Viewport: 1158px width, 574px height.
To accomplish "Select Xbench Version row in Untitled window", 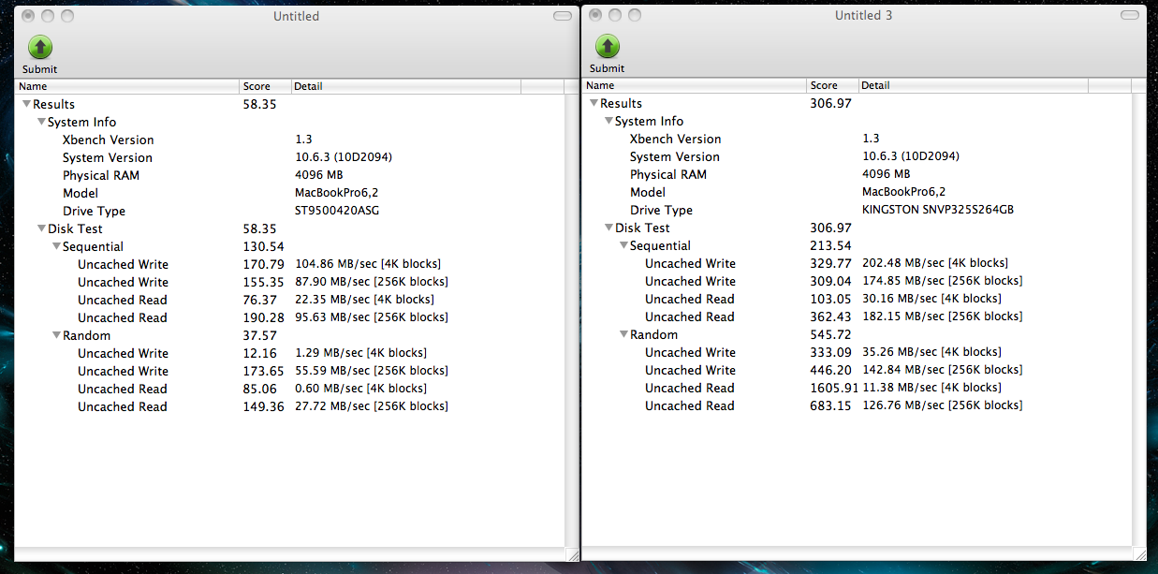I will [x=290, y=140].
